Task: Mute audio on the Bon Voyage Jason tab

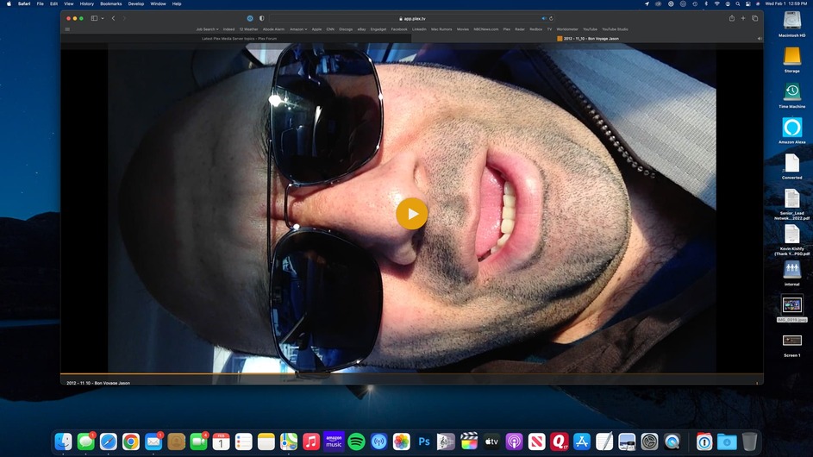Action: tap(760, 38)
